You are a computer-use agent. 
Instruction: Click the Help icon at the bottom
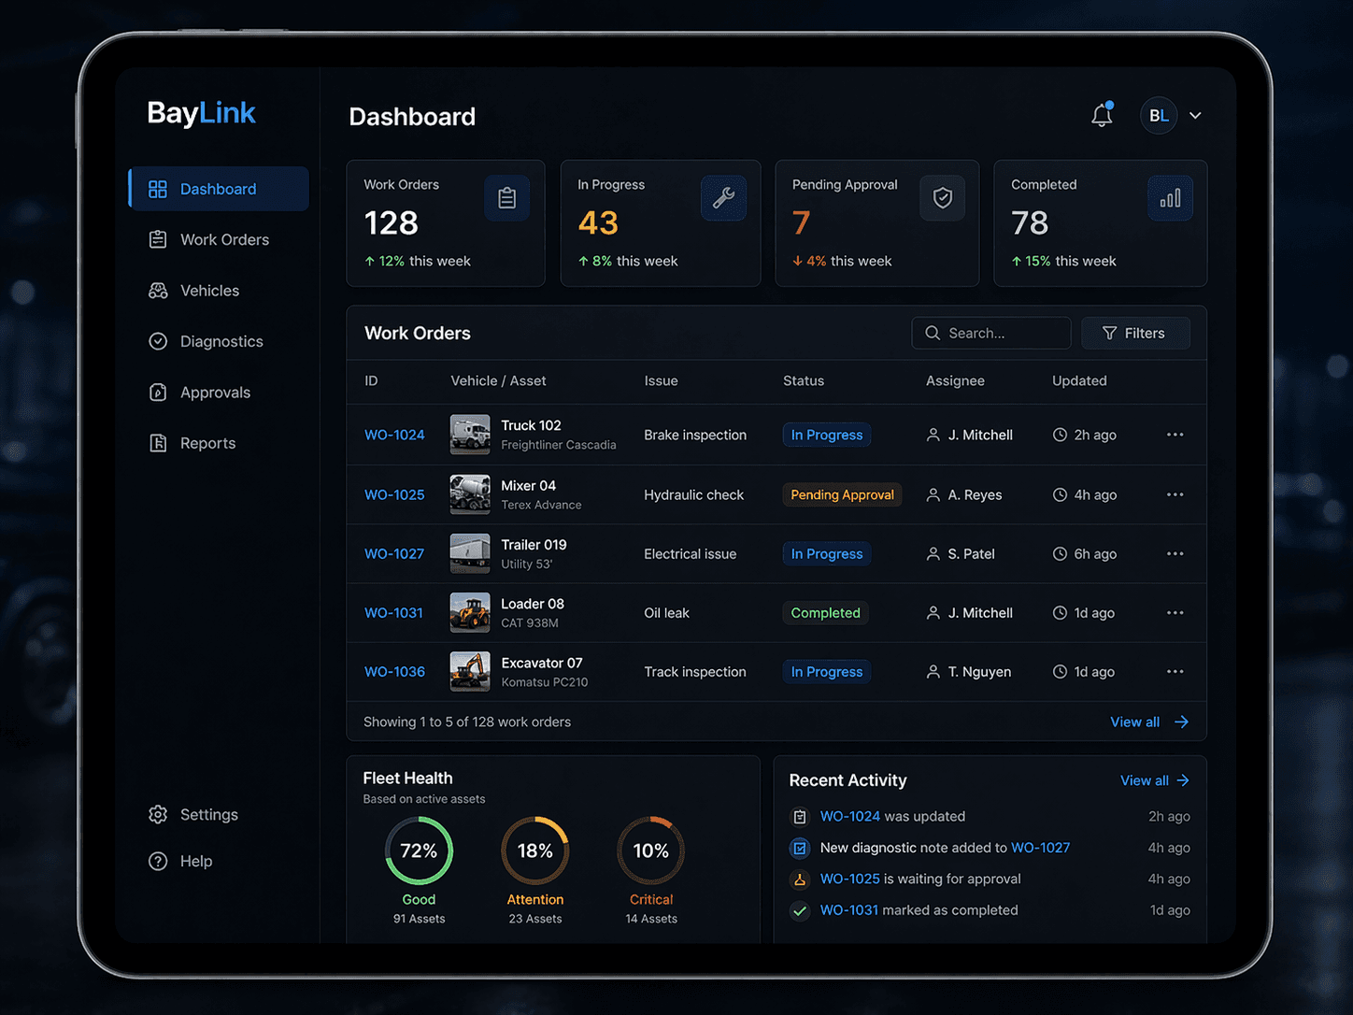158,861
